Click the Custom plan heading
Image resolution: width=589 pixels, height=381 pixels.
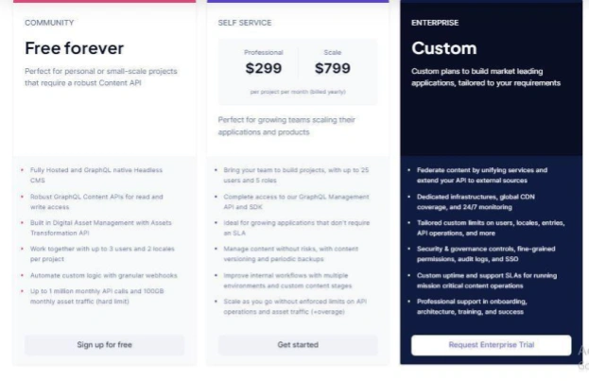tap(444, 48)
